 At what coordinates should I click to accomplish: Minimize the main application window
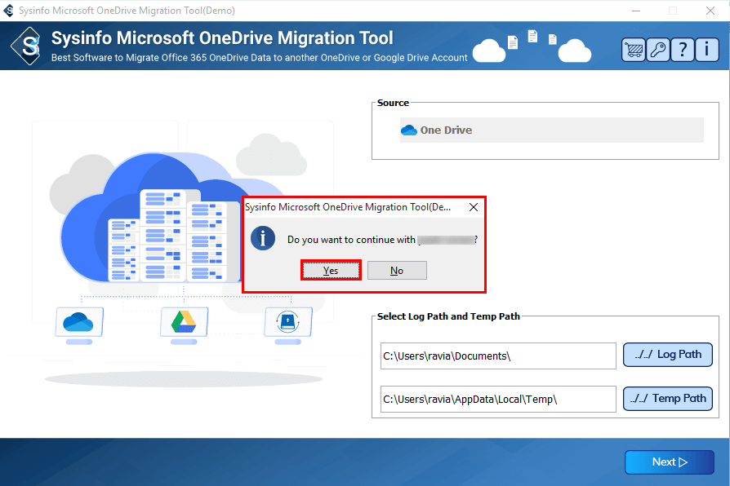point(636,11)
